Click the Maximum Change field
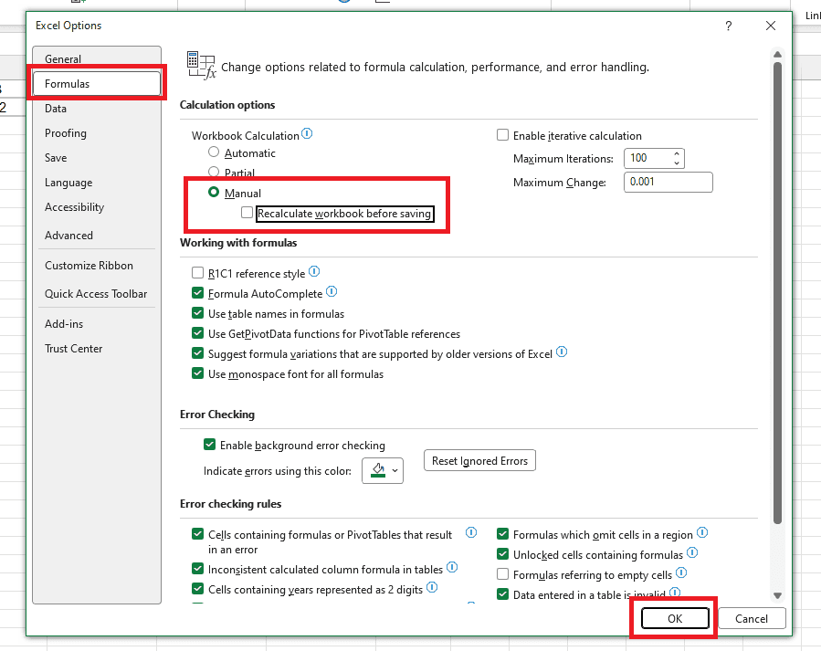821x651 pixels. pyautogui.click(x=668, y=182)
